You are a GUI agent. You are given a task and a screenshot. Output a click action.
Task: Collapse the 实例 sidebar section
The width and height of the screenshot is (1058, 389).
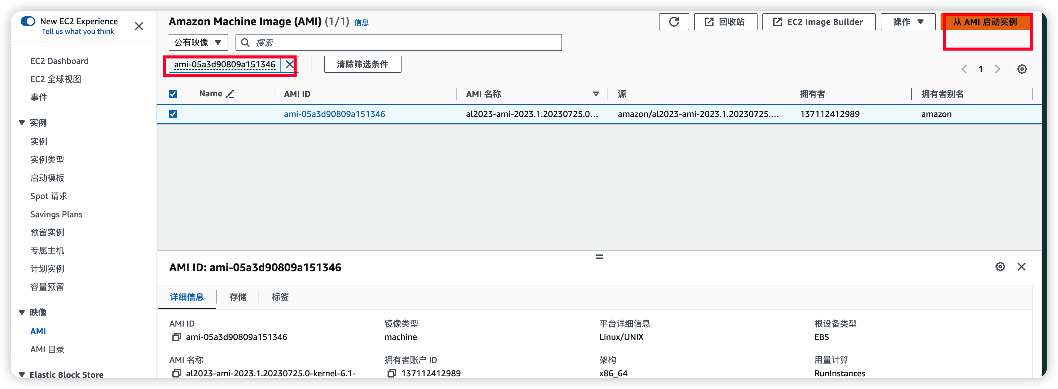(22, 123)
